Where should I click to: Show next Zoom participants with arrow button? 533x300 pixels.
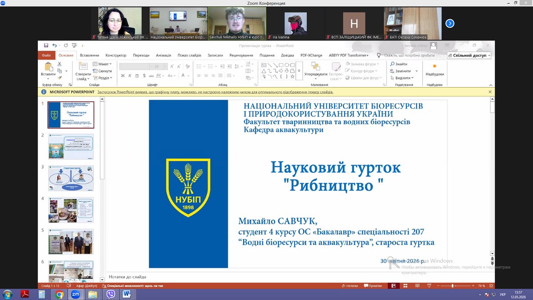(x=450, y=24)
